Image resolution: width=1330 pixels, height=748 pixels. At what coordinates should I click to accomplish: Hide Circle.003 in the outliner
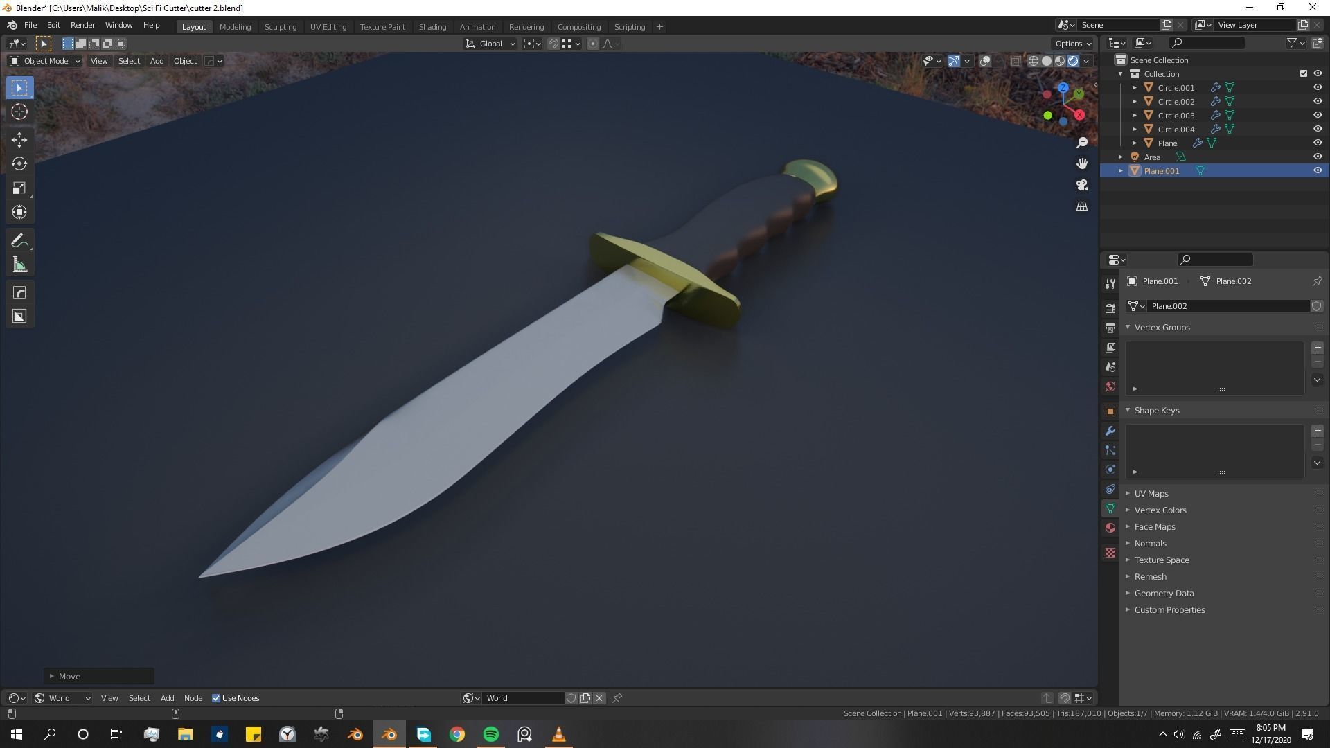pos(1318,116)
